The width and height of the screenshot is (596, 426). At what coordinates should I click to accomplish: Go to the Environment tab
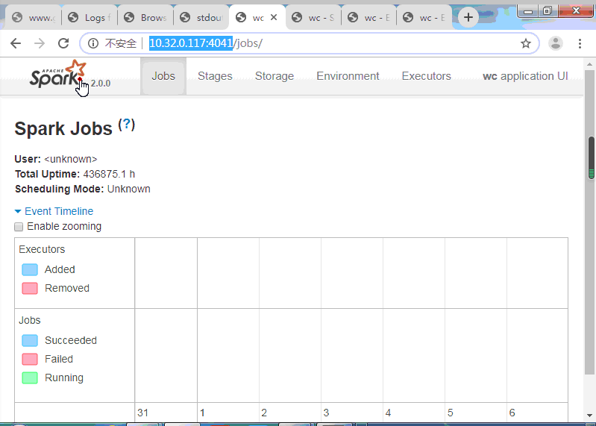pyautogui.click(x=348, y=76)
